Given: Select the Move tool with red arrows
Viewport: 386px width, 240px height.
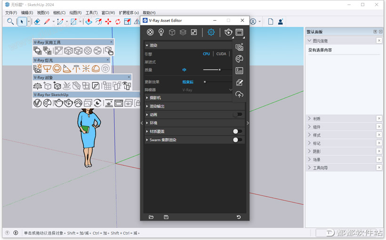Looking at the screenshot, I should click(x=108, y=22).
